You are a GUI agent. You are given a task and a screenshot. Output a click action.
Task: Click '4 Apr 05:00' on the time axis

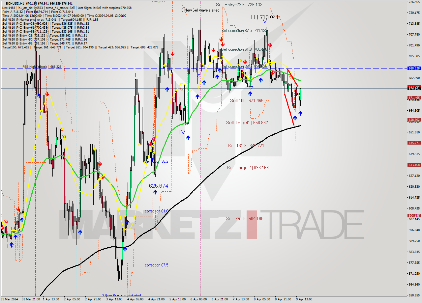[x=135, y=300]
